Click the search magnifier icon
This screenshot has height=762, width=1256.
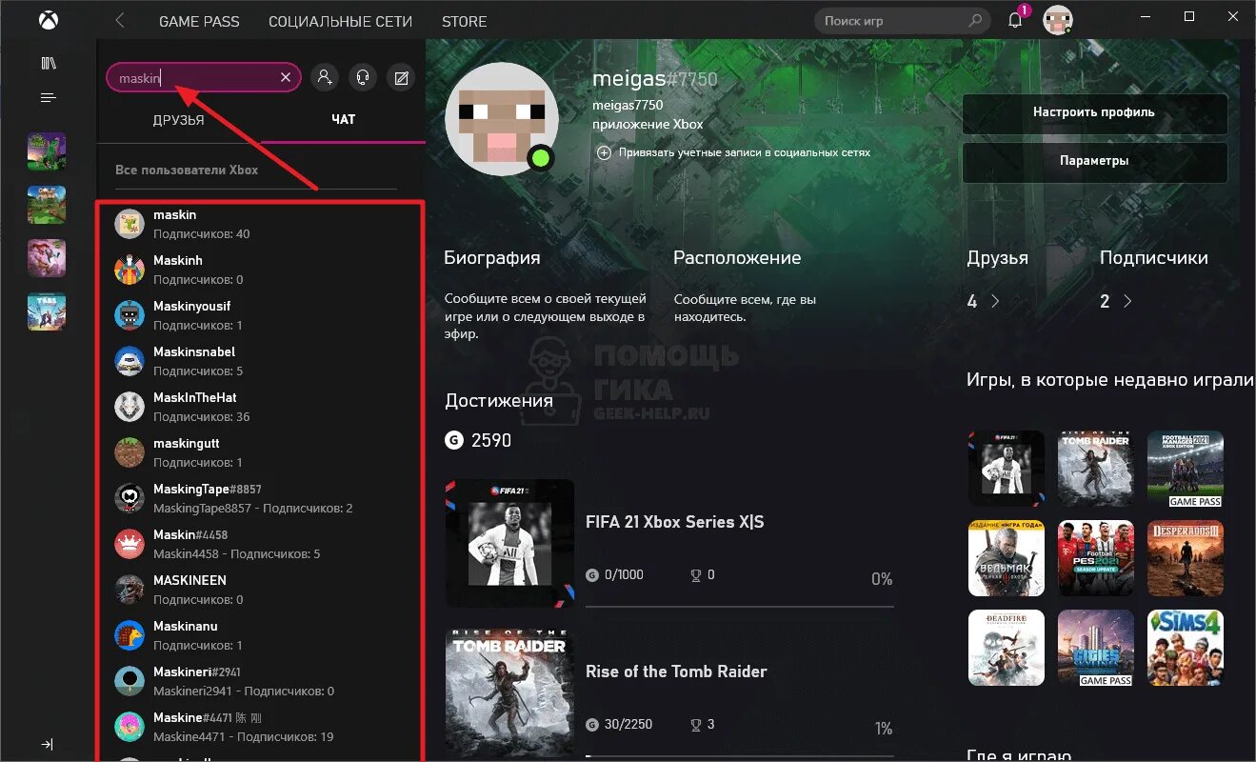975,21
